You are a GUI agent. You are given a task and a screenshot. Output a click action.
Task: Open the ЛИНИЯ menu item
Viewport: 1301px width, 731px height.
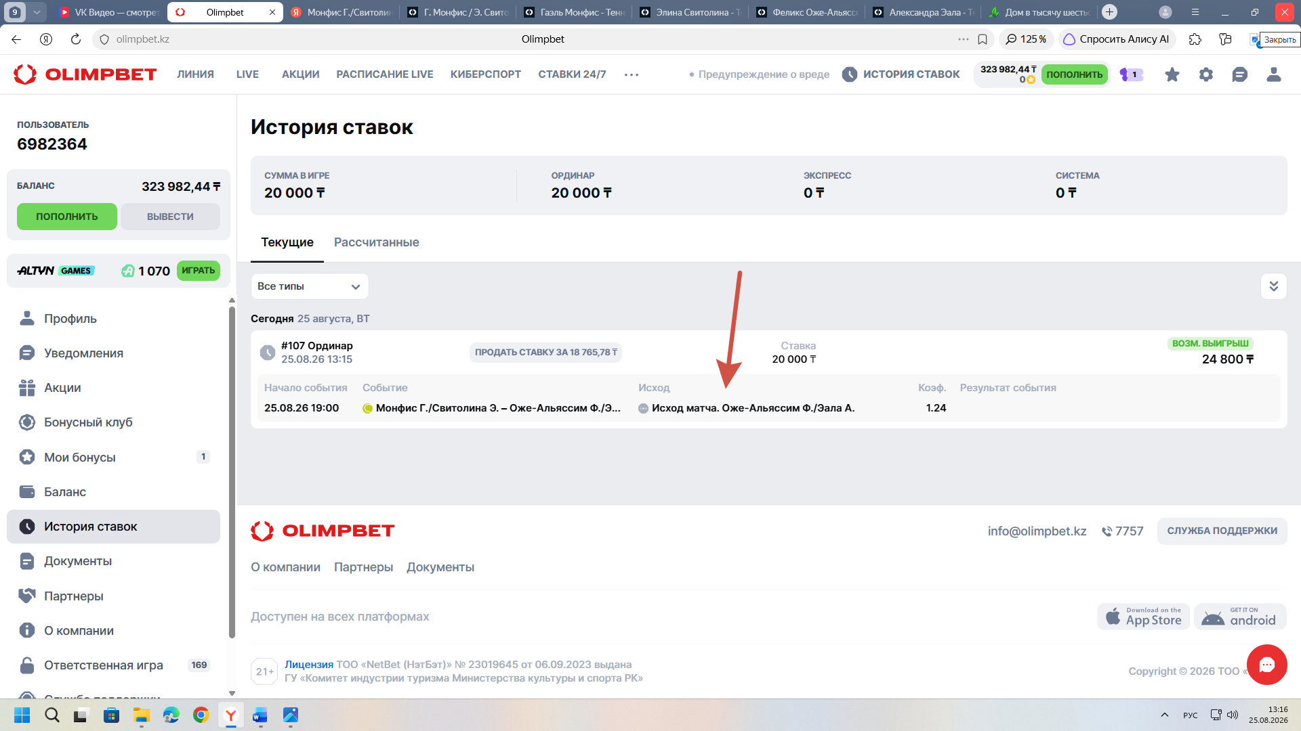(196, 74)
